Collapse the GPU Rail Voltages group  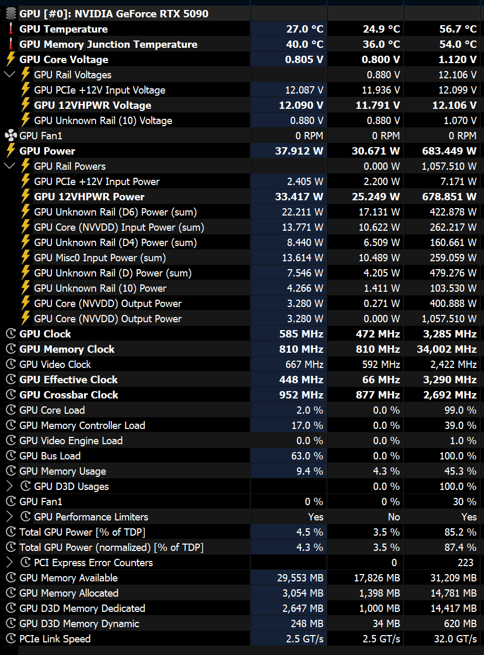point(9,75)
